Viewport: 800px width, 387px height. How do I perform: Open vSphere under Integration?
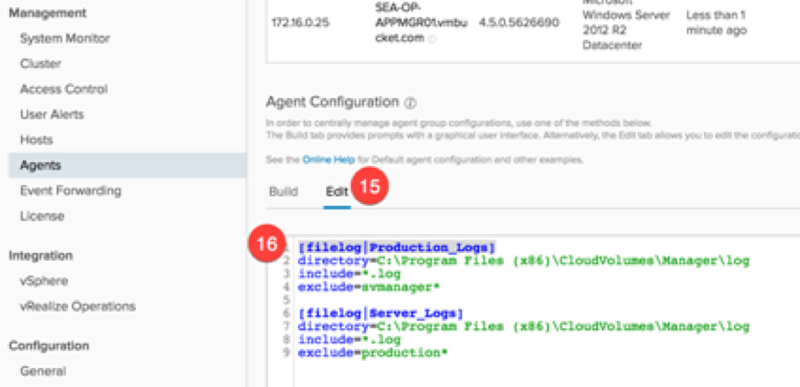[x=43, y=281]
